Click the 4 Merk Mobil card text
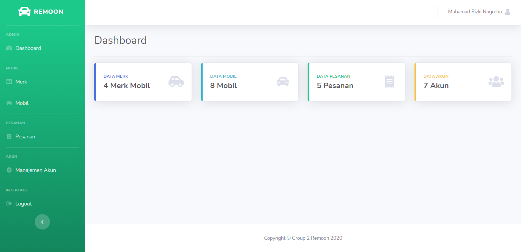The image size is (521, 252). [x=127, y=86]
